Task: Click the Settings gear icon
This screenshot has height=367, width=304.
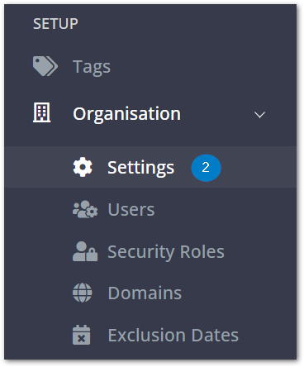Action: (x=83, y=167)
